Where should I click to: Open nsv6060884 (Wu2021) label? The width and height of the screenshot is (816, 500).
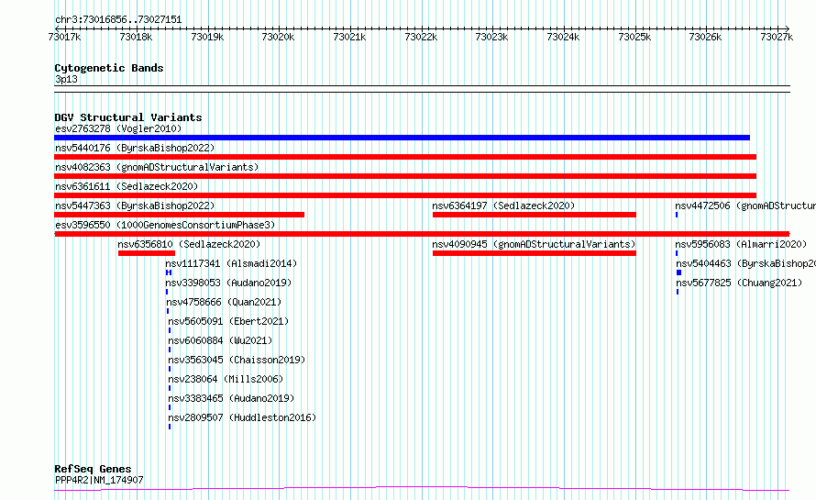pos(220,340)
